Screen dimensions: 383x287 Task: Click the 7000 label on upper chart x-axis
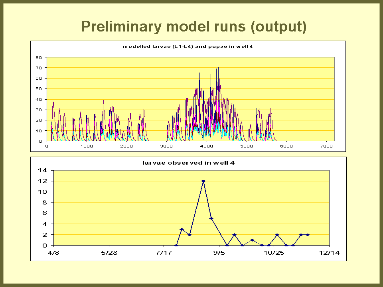pos(326,146)
